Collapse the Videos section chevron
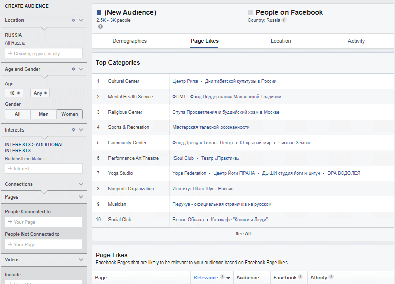The width and height of the screenshot is (395, 284). click(81, 259)
